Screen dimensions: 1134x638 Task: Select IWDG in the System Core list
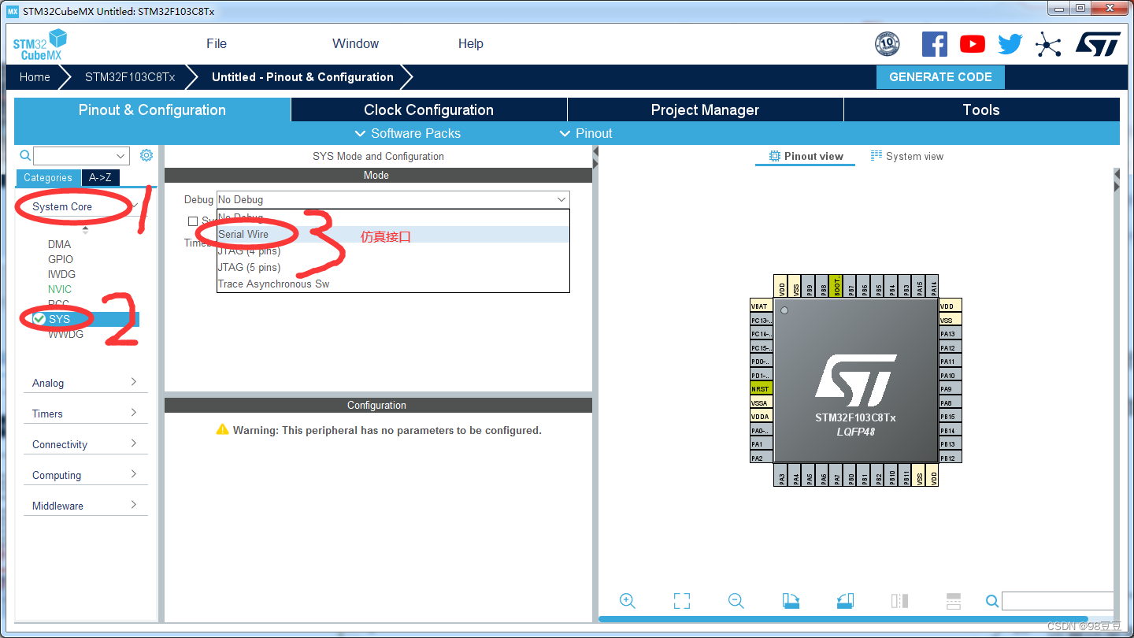tap(61, 274)
